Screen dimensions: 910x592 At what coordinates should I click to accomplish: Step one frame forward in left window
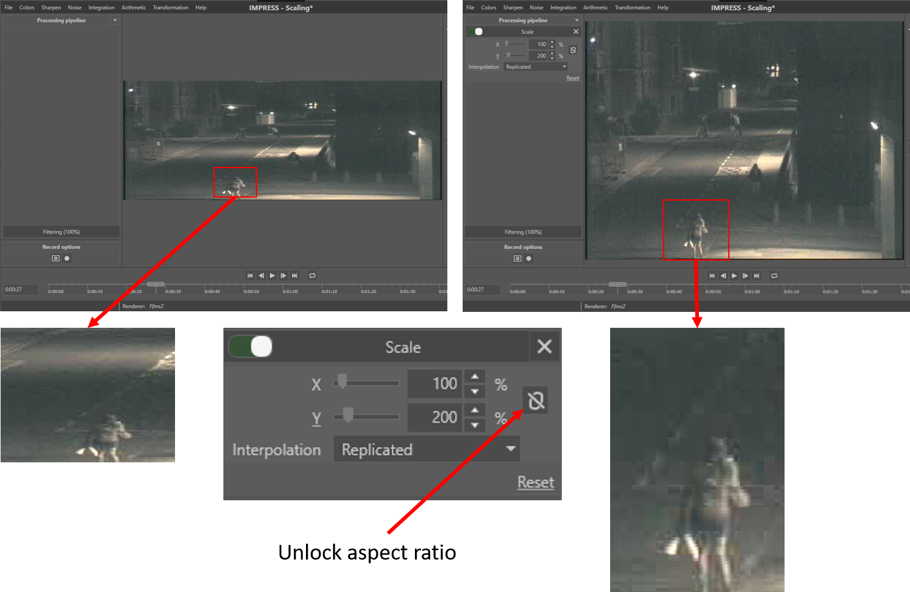283,276
